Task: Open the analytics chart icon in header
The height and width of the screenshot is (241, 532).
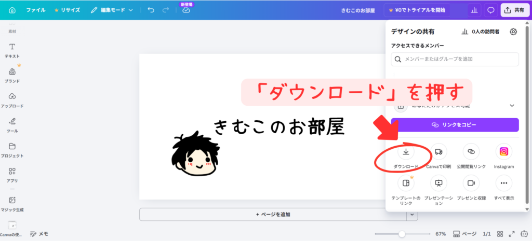Action: 474,10
